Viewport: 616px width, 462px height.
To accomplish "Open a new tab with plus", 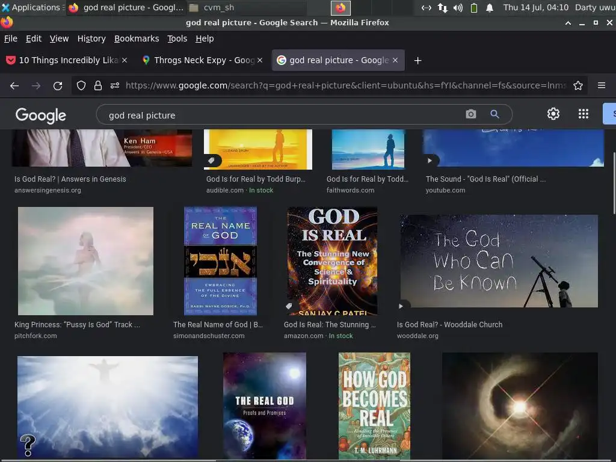I will click(x=418, y=61).
